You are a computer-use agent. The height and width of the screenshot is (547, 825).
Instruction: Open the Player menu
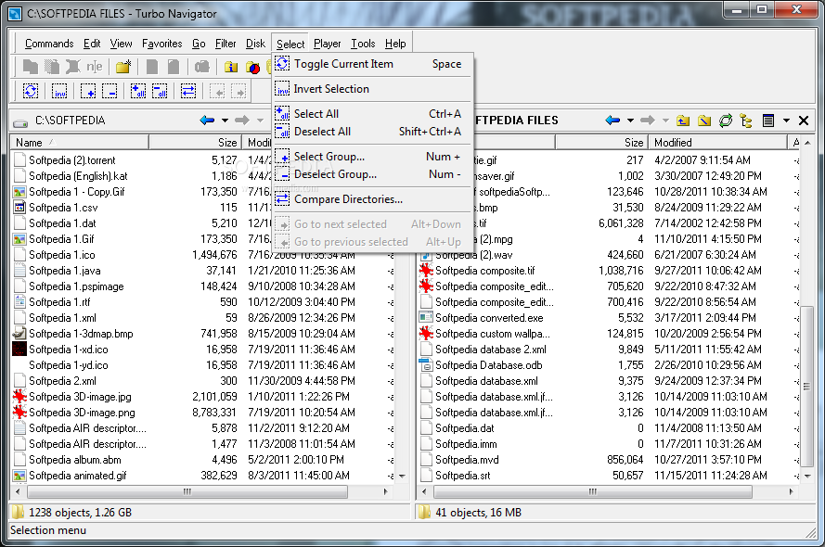pos(328,44)
